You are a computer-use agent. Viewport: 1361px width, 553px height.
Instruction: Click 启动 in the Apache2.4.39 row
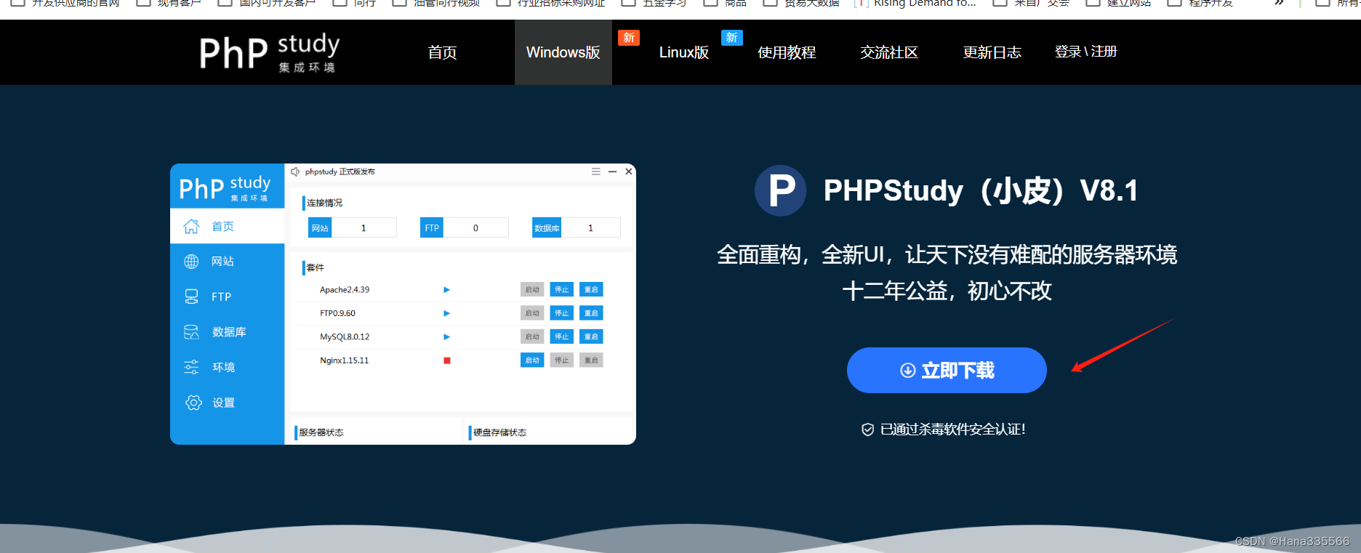click(532, 289)
